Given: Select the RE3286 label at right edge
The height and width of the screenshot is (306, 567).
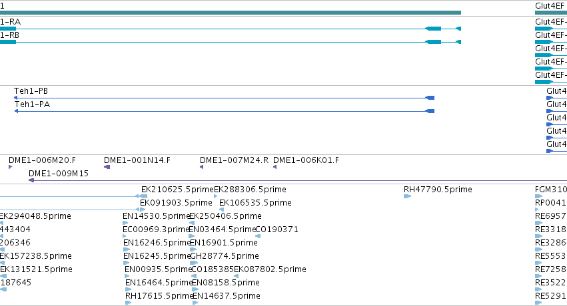Looking at the screenshot, I should click(x=551, y=243).
